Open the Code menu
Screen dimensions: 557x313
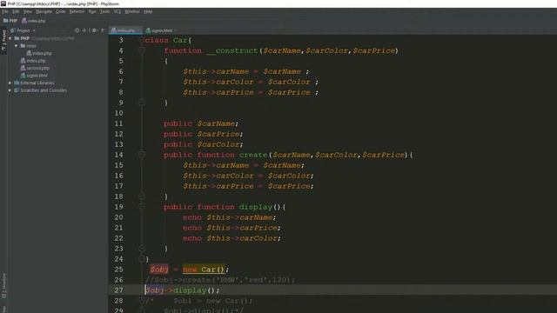60,11
